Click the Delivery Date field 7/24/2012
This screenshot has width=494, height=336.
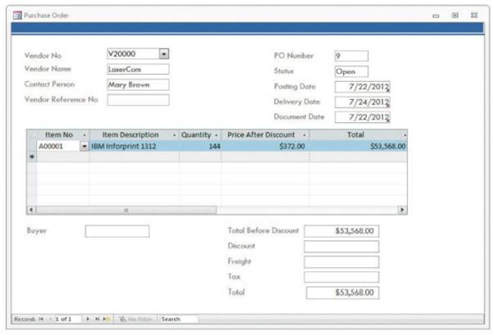(x=363, y=102)
